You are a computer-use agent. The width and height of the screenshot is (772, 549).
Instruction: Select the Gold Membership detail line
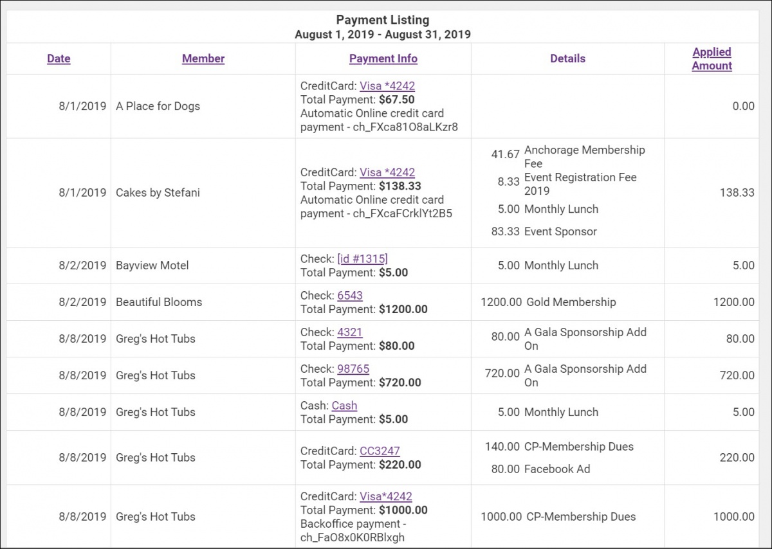click(x=571, y=302)
